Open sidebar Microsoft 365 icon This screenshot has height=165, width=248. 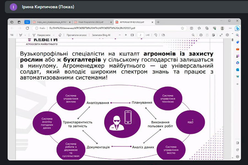238,63
